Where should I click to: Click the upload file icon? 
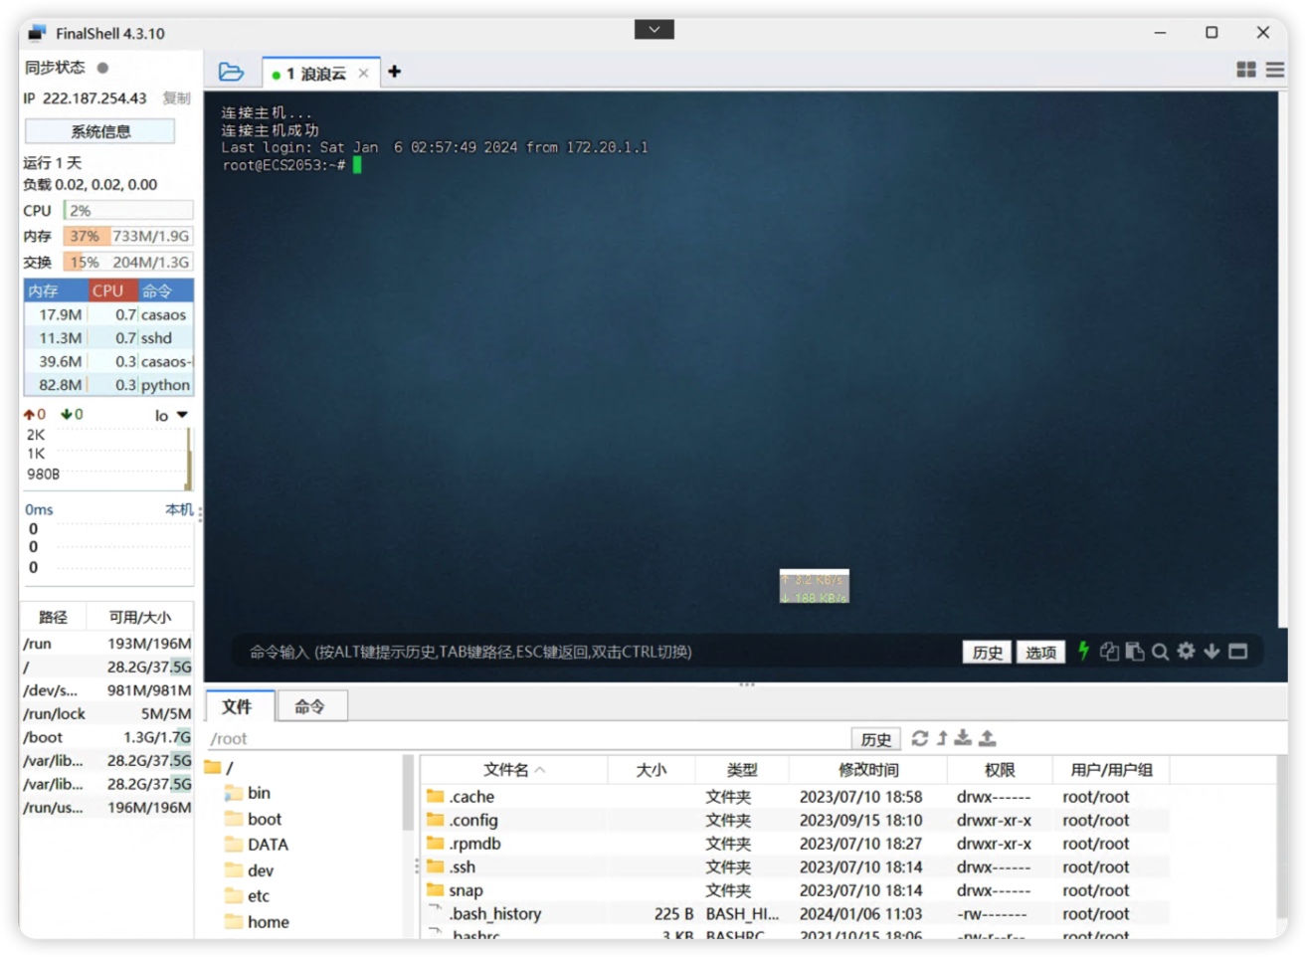pos(988,738)
